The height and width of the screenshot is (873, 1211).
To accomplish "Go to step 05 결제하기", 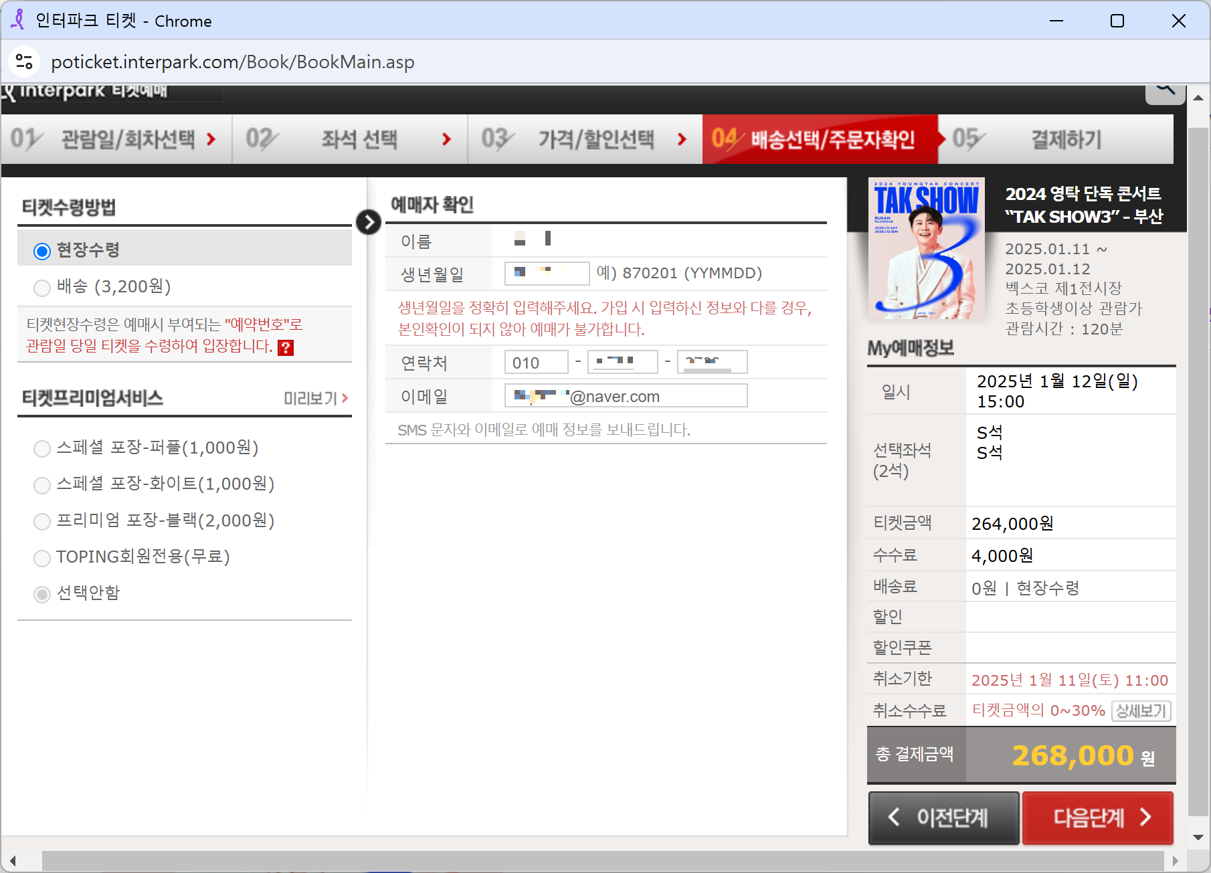I will click(1056, 139).
